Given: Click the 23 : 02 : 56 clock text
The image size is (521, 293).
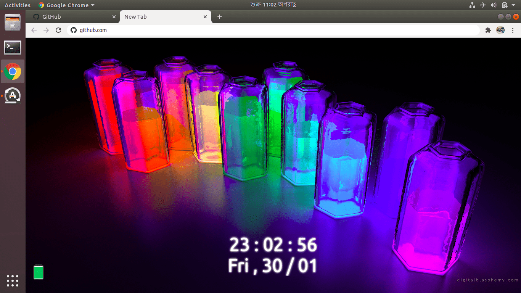Looking at the screenshot, I should pyautogui.click(x=273, y=245).
